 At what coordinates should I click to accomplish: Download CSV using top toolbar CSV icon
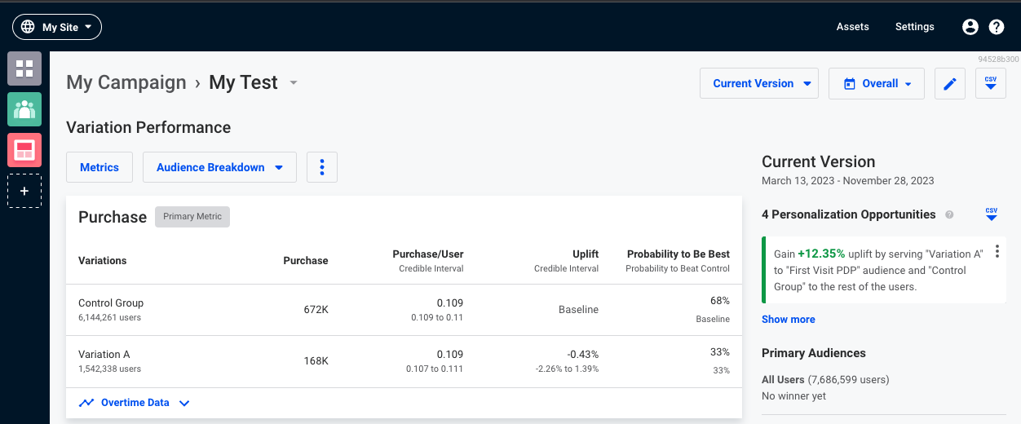point(991,83)
